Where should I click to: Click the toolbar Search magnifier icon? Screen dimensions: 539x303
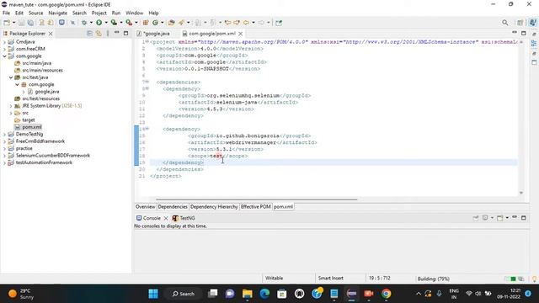point(505,23)
